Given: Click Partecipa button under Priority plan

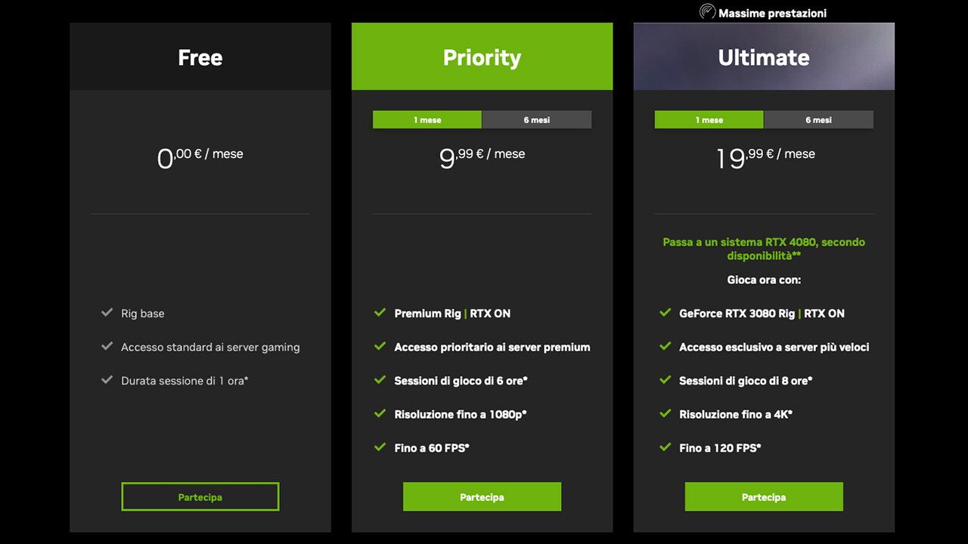Looking at the screenshot, I should [x=482, y=497].
